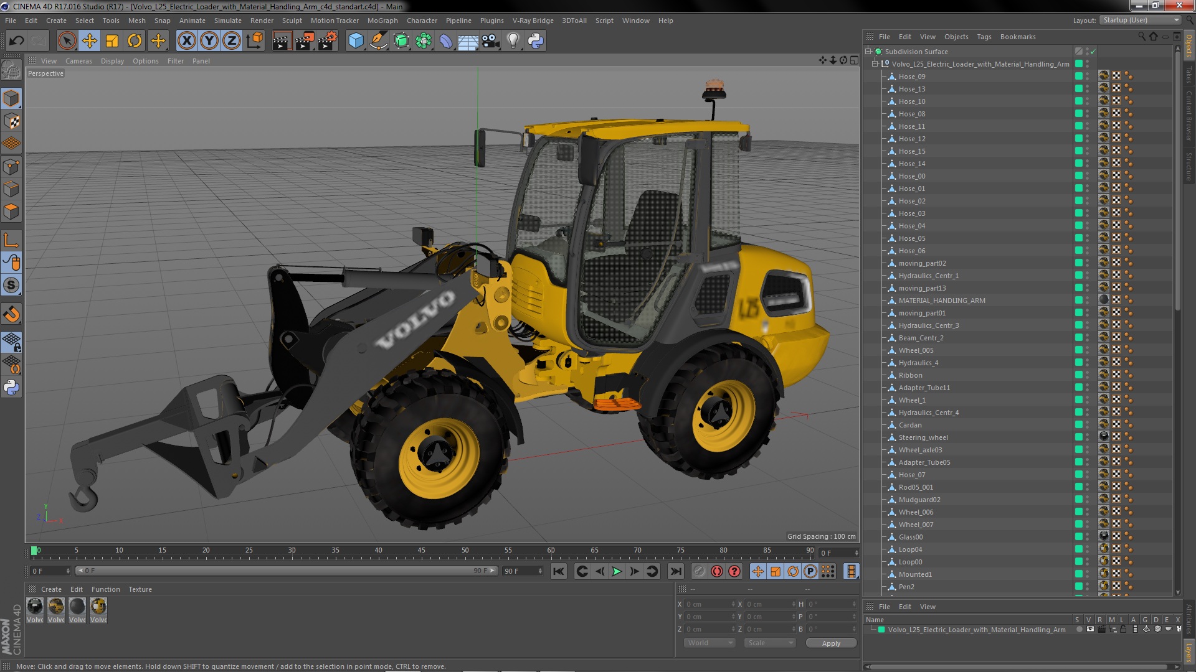
Task: Open the MoGraph array generator icon
Action: (424, 41)
